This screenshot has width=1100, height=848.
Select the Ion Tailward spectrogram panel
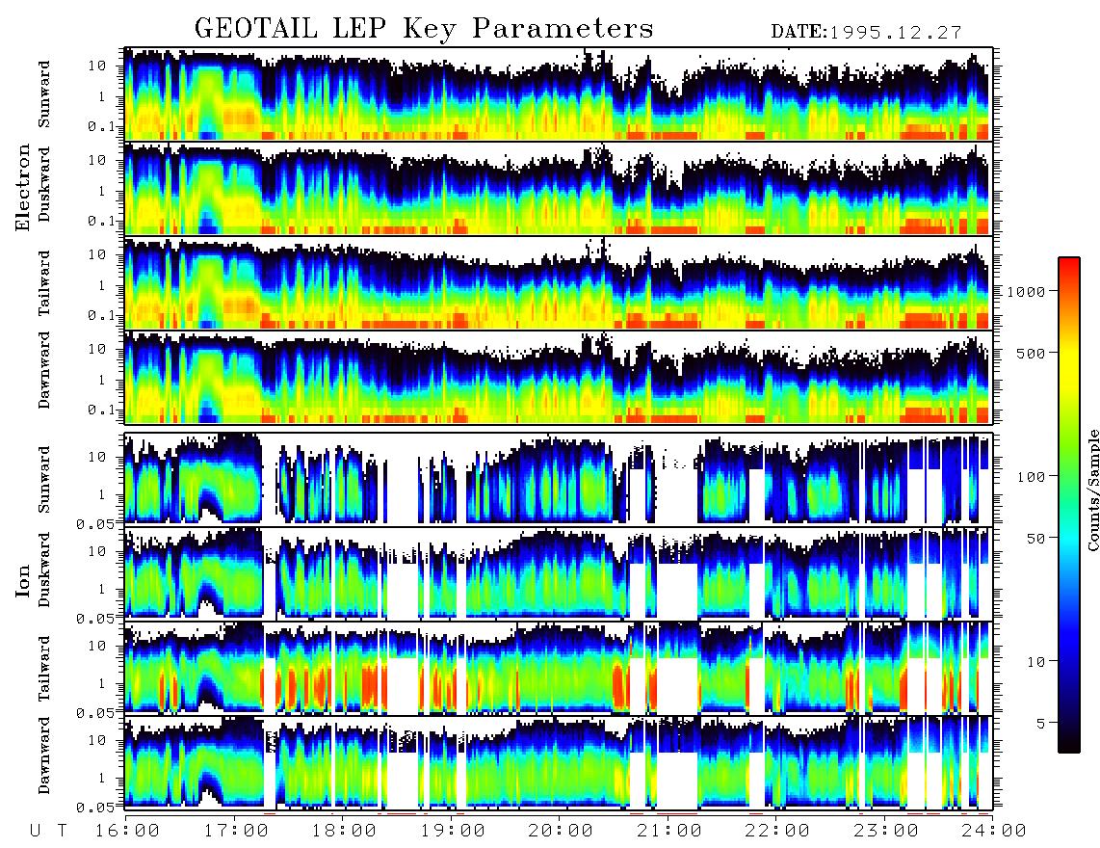pos(558,668)
